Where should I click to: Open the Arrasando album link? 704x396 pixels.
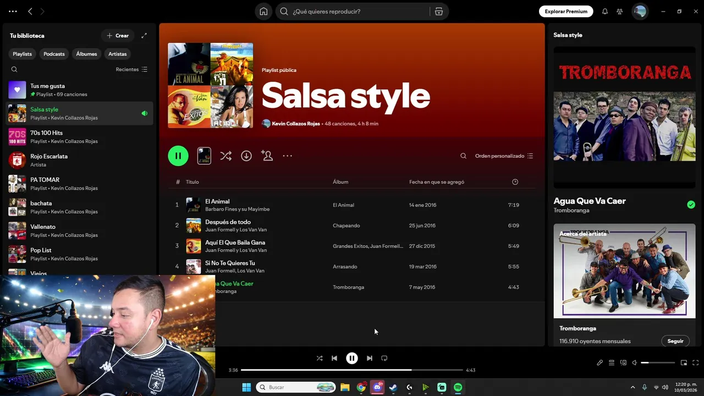click(345, 267)
